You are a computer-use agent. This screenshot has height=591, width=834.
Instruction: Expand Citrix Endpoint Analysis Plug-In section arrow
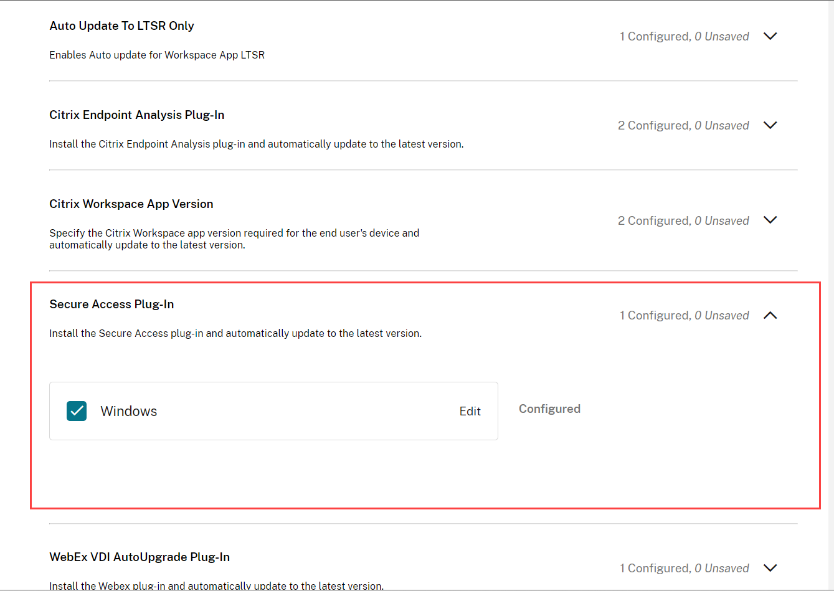(770, 125)
